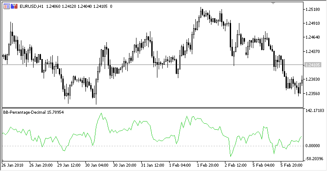Click the 30 Jan 04:00 time label
Screen dimensions: 327x171
97,165
